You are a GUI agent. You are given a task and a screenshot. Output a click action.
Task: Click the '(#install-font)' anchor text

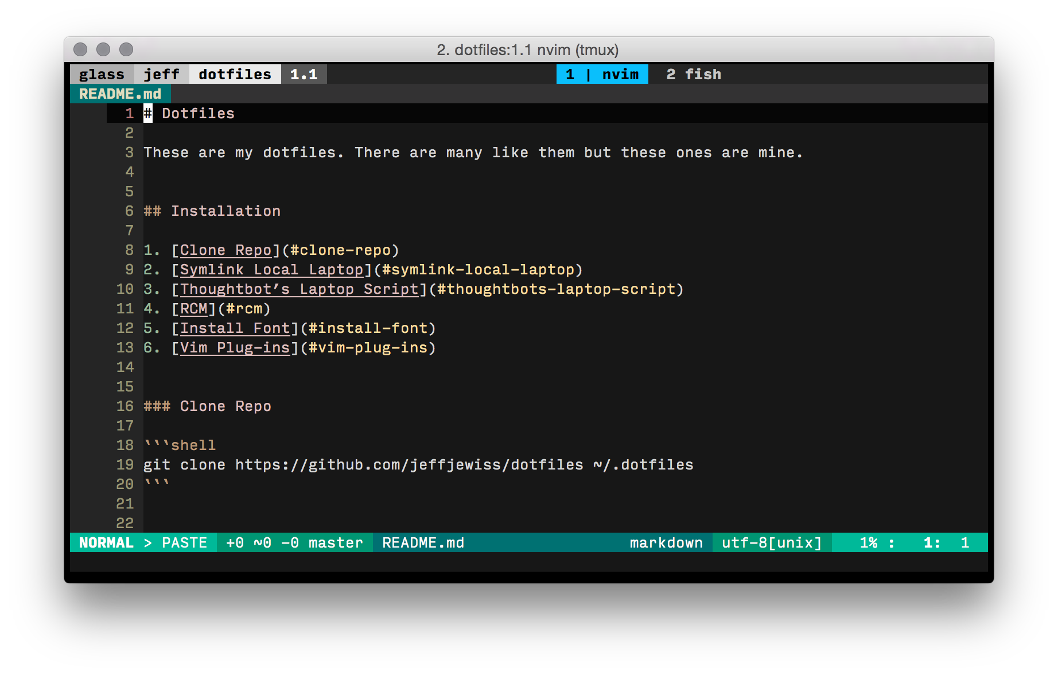[368, 328]
